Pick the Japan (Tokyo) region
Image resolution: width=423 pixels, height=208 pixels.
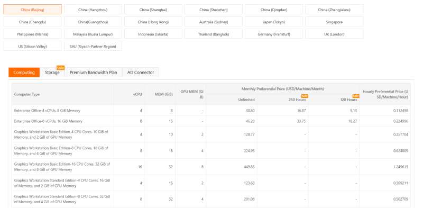click(x=274, y=22)
